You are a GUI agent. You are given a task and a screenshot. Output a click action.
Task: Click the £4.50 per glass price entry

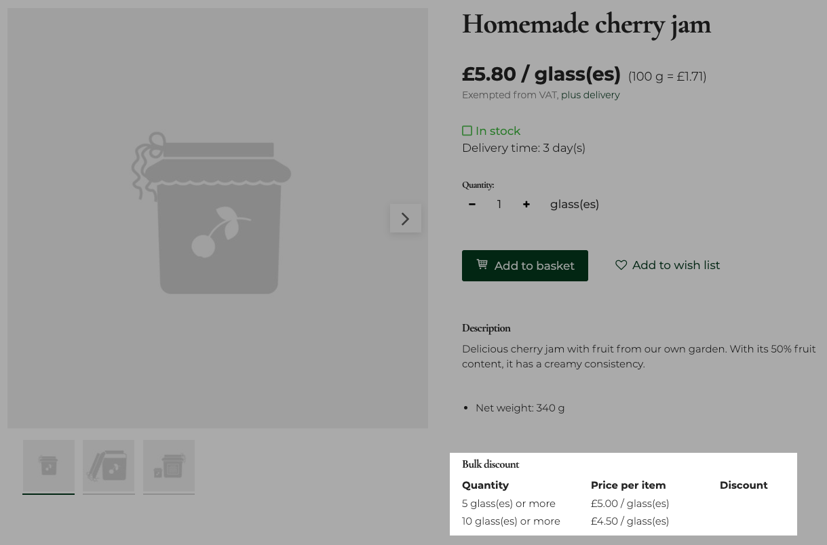[x=630, y=521]
